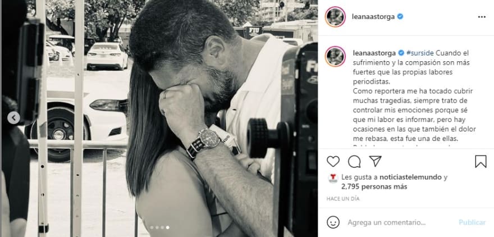The image size is (494, 237).
Task: Open leanaastorga avatar beside the caption
Action: (335, 56)
